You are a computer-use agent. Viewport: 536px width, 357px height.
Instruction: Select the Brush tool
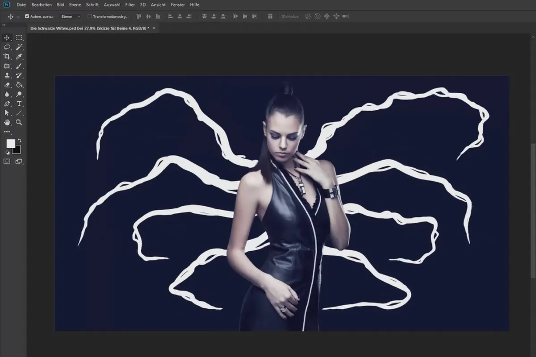pos(19,66)
